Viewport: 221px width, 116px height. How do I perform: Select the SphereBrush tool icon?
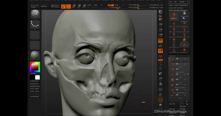point(184,14)
